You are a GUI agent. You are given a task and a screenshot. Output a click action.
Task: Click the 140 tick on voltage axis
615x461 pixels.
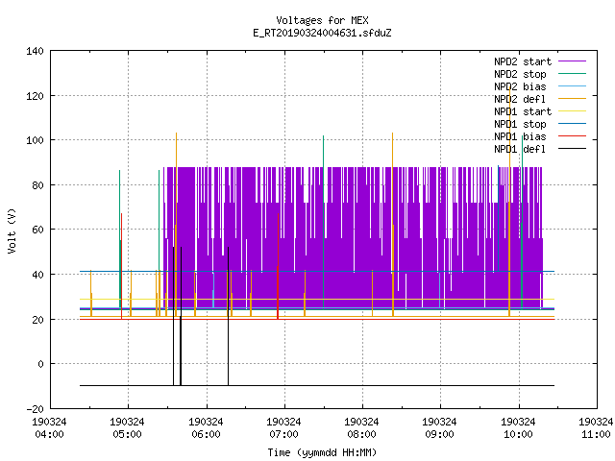(35, 51)
